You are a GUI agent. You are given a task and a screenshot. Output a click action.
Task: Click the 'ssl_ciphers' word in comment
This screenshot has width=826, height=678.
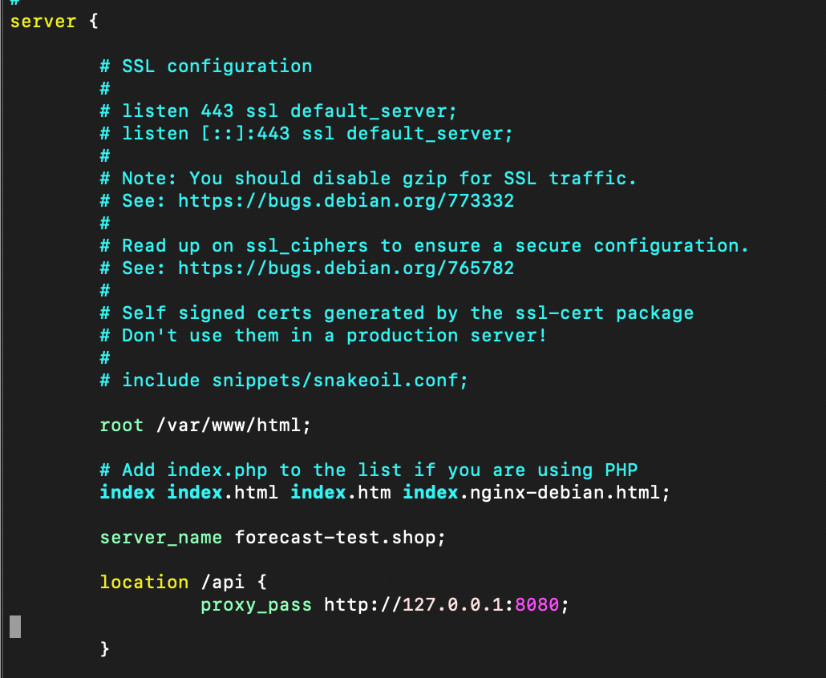306,246
